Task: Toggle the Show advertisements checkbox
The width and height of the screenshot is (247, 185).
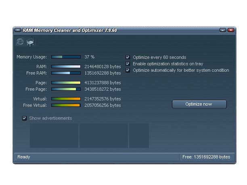Action: point(24,118)
